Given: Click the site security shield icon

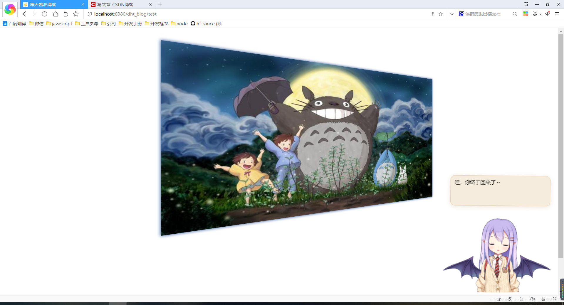Looking at the screenshot, I should (x=90, y=14).
